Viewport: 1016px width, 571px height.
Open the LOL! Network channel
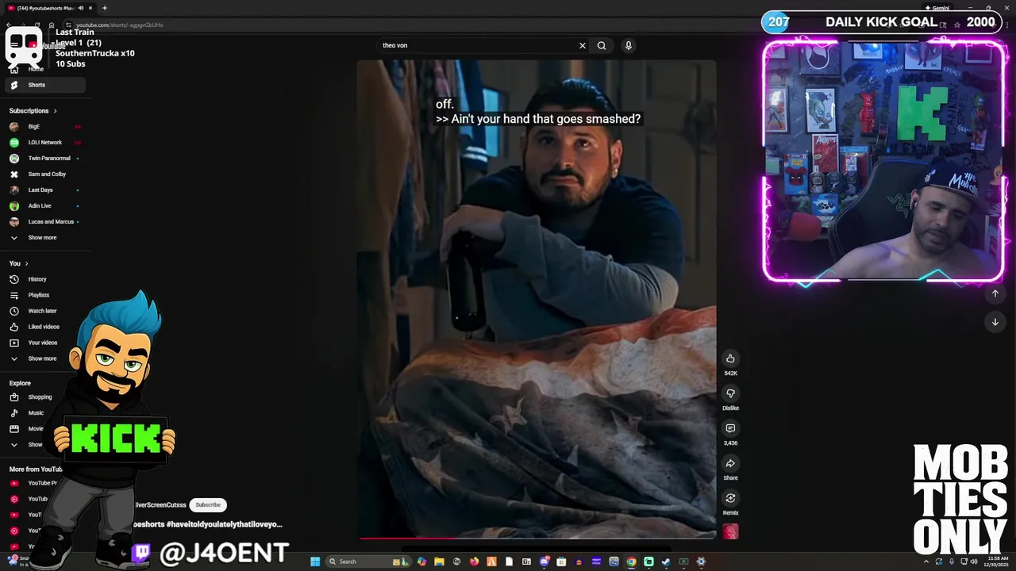pyautogui.click(x=46, y=142)
